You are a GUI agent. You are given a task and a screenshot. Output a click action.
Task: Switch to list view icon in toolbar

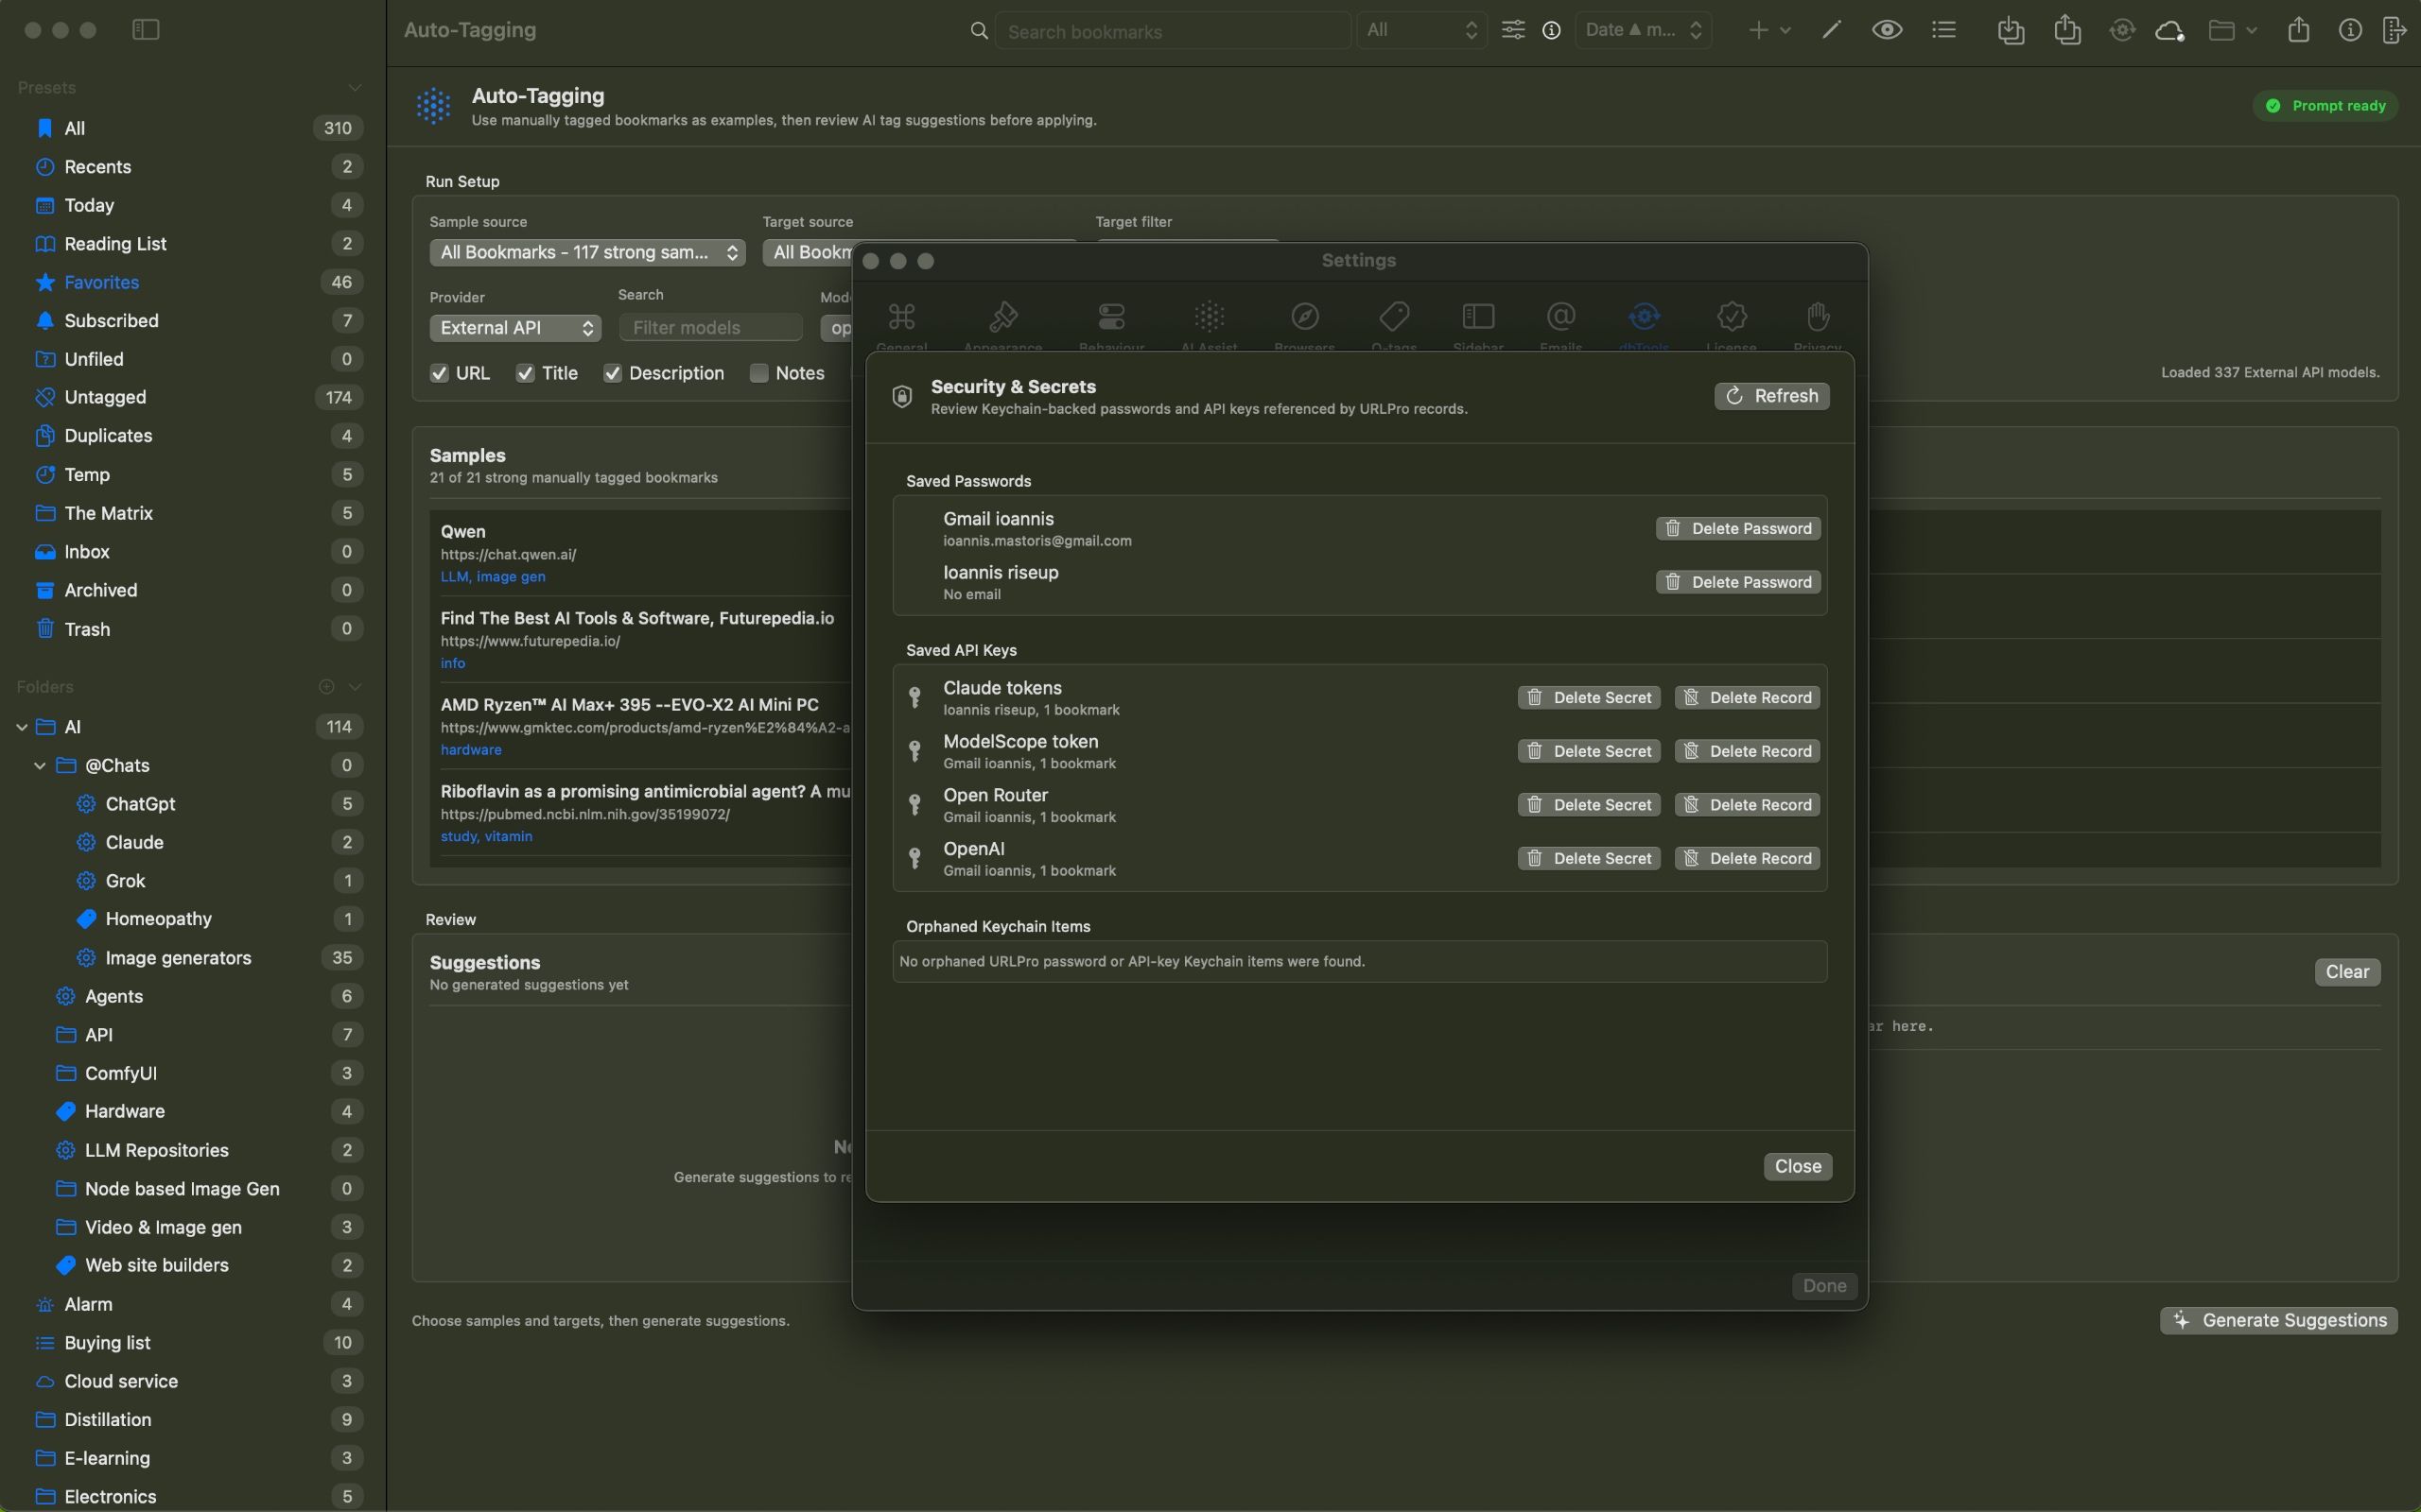point(1943,30)
